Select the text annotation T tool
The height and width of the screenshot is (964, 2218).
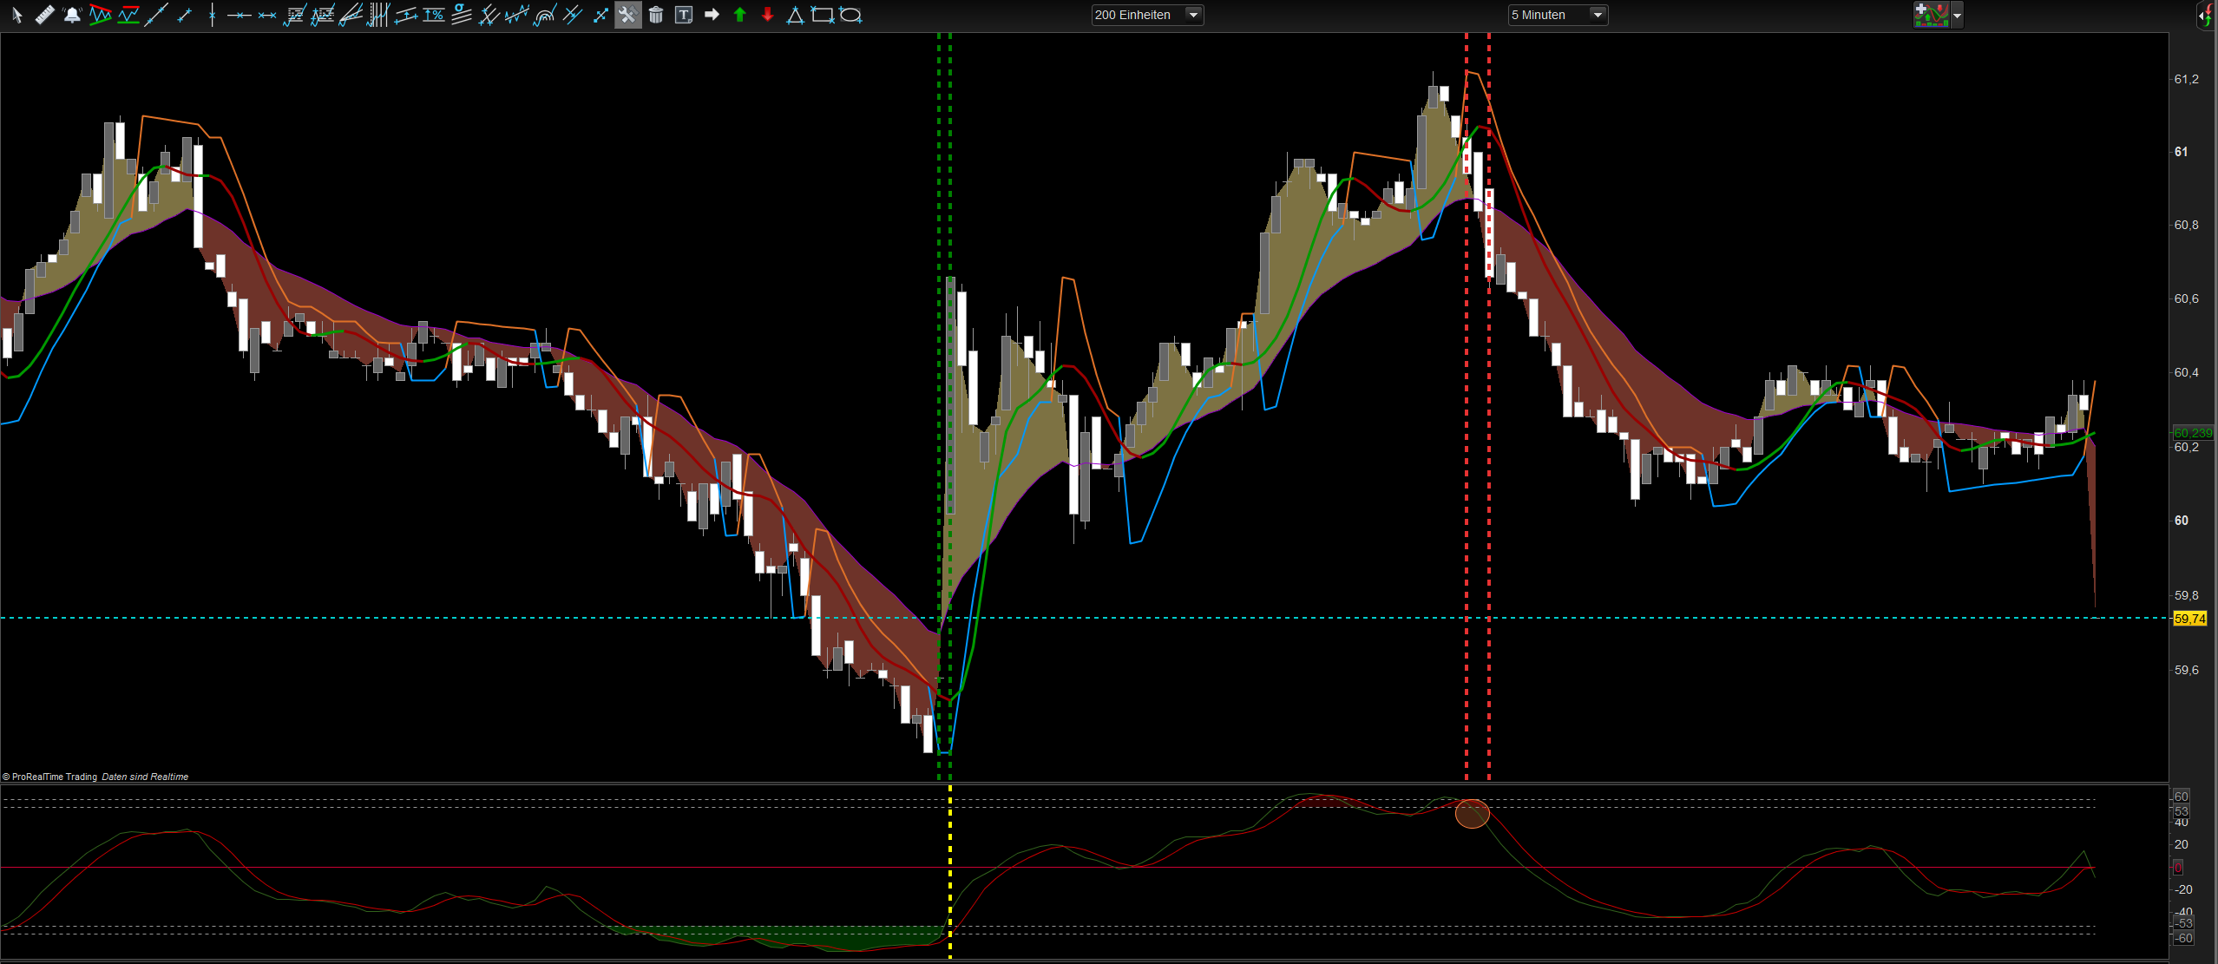684,15
